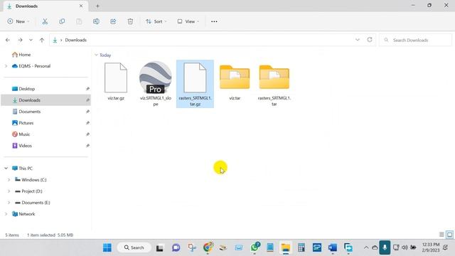Screen dimensions: 455x256
Task: Open WhatsApp from the taskbar
Action: pyautogui.click(x=255, y=247)
